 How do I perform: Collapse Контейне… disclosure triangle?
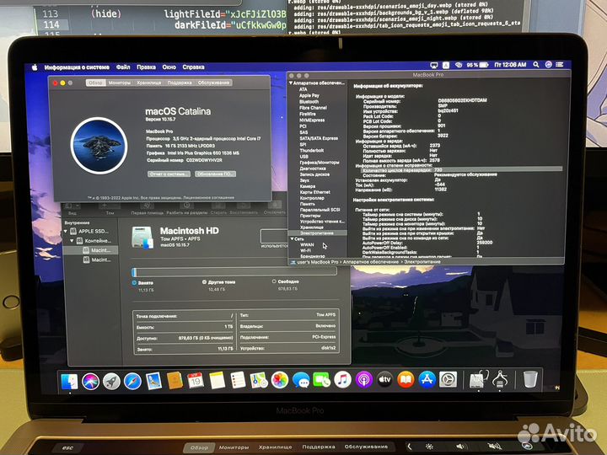coord(72,241)
